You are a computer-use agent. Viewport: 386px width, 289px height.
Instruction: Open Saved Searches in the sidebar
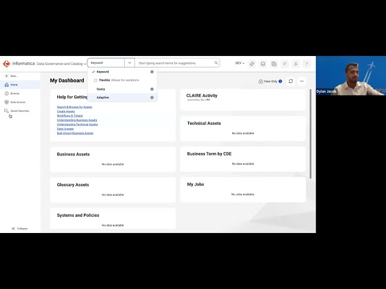click(x=20, y=111)
